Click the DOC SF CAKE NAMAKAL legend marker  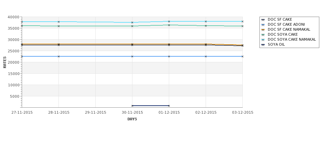(263, 30)
